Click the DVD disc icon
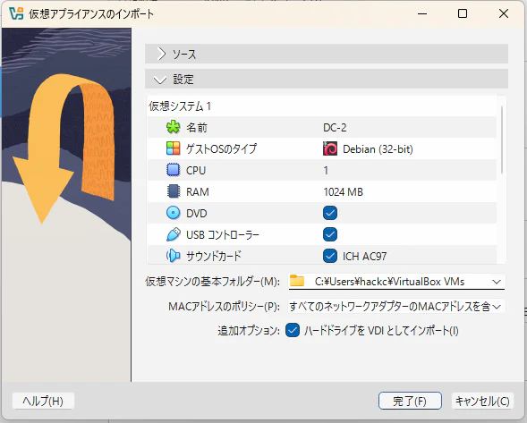Screen dimensions: 527x423 pyautogui.click(x=173, y=213)
